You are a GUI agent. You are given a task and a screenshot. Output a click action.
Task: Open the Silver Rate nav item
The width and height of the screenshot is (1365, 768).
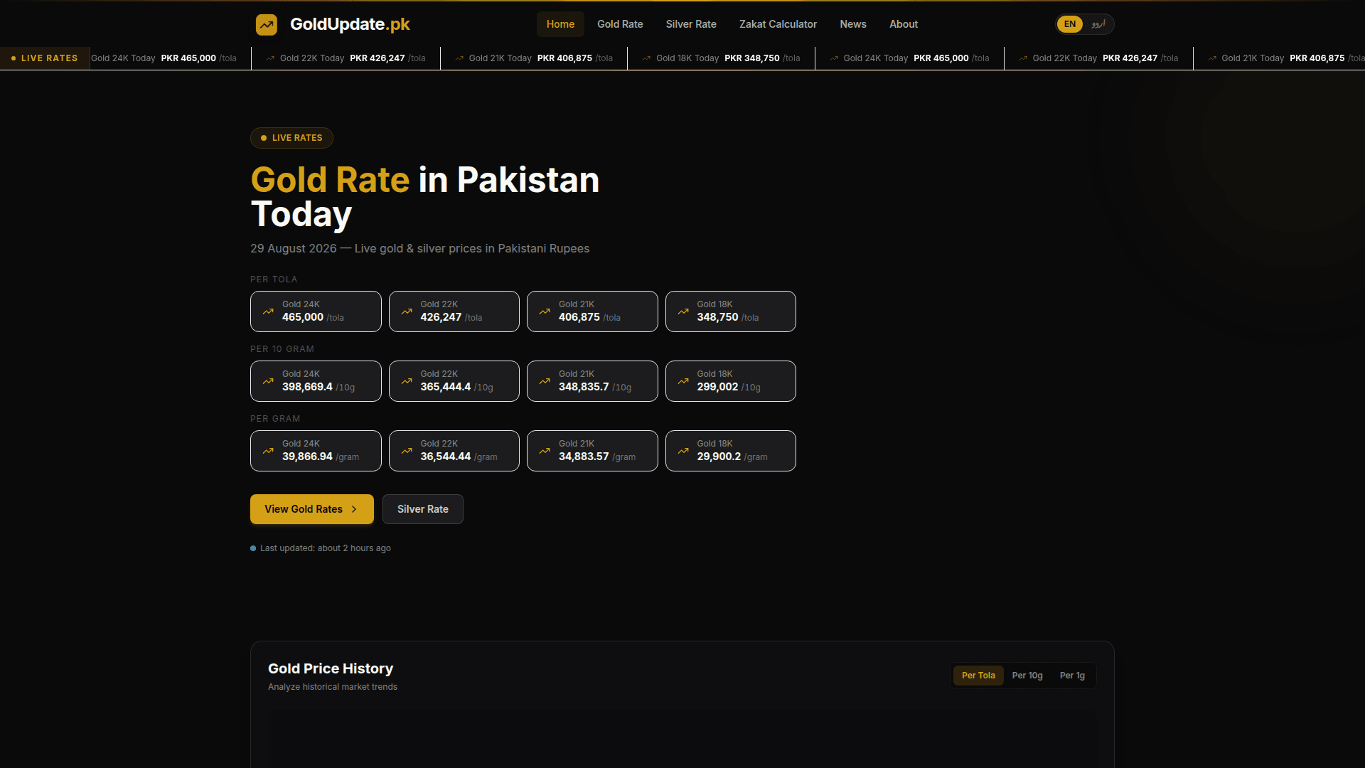691,24
